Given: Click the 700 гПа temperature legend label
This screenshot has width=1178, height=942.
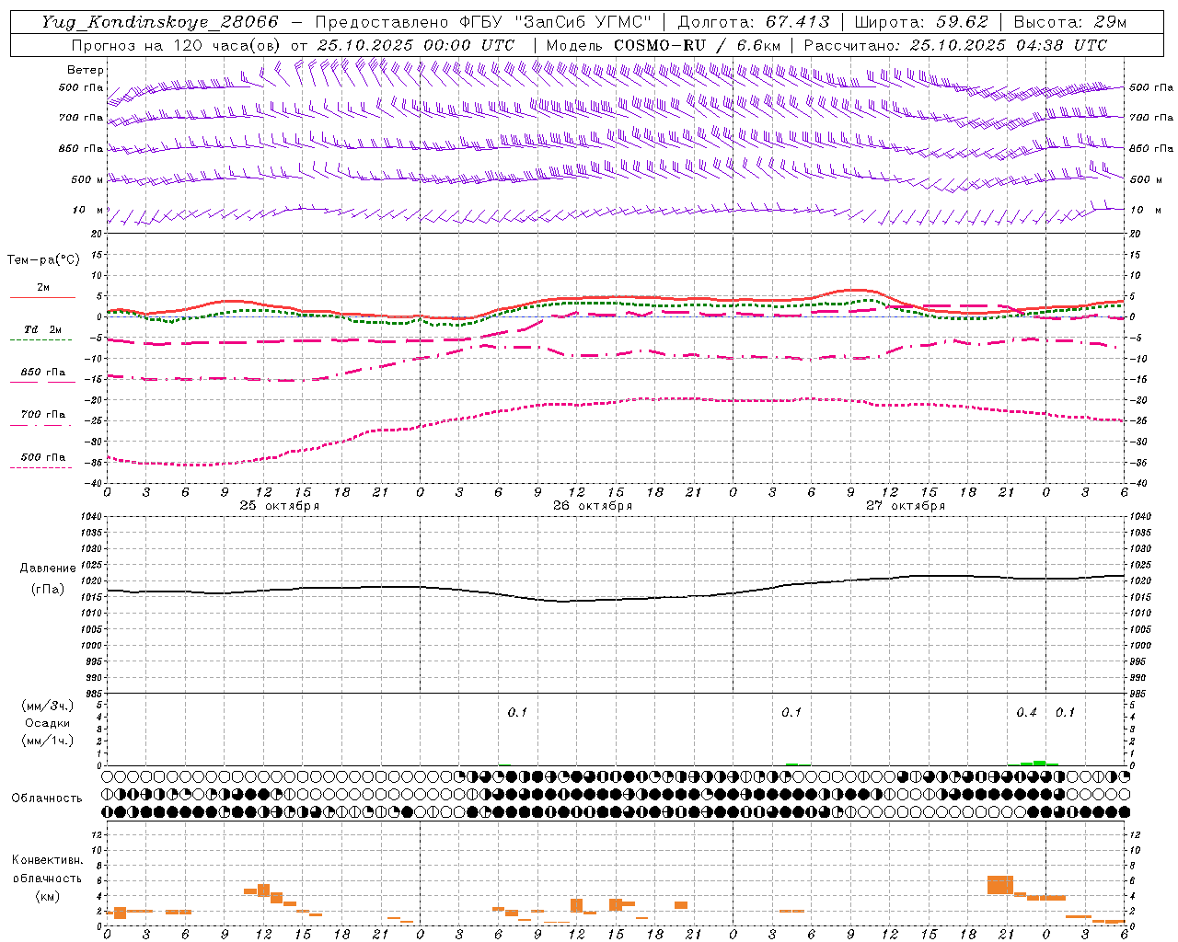Looking at the screenshot, I should (x=42, y=415).
